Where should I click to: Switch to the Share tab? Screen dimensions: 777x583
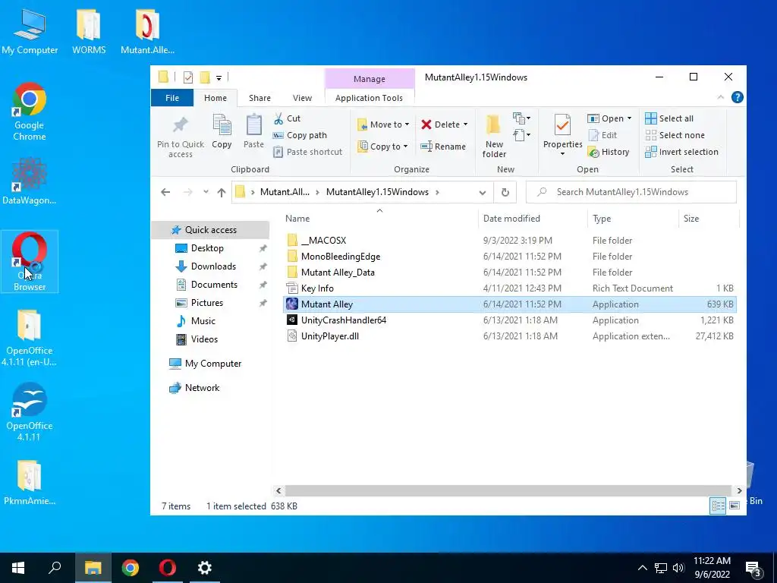point(260,98)
